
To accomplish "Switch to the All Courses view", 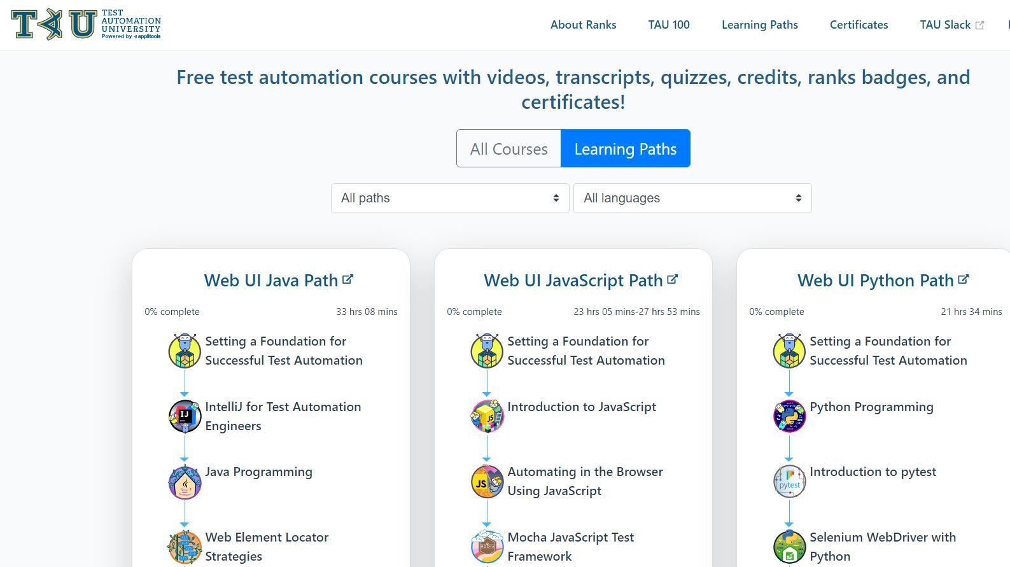I will coord(509,149).
